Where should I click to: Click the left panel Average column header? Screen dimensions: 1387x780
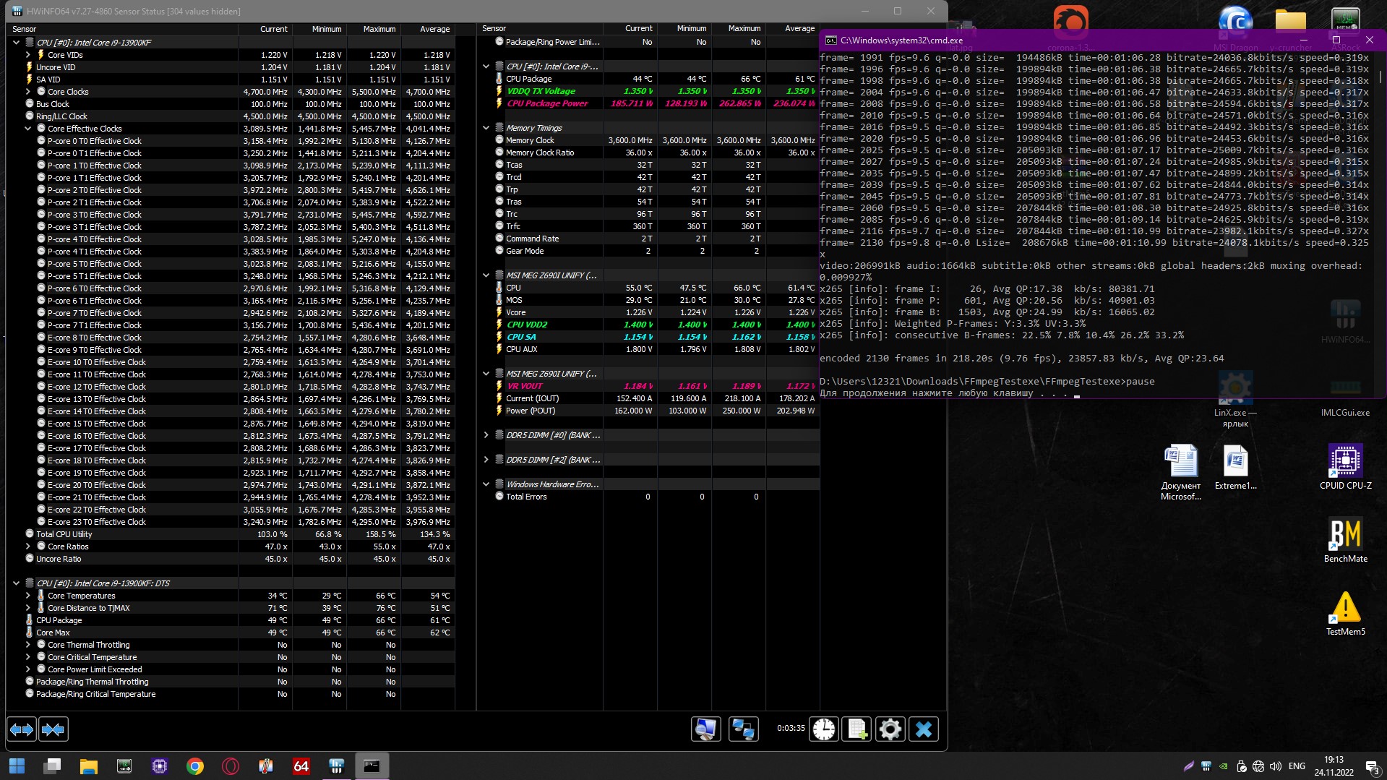(x=428, y=29)
